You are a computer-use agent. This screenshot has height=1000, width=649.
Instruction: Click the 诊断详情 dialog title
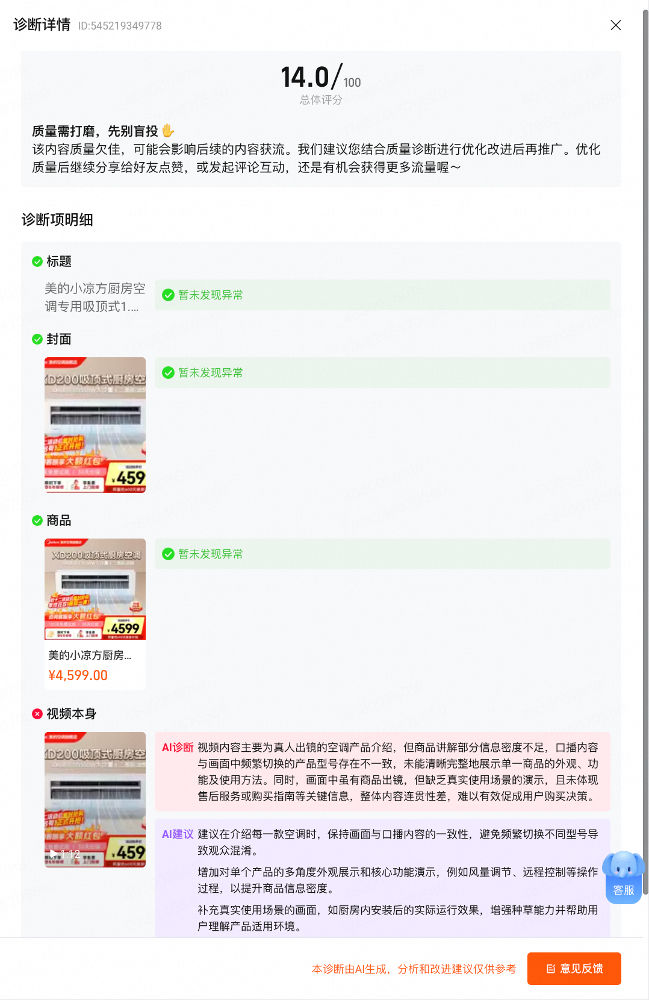coord(42,25)
